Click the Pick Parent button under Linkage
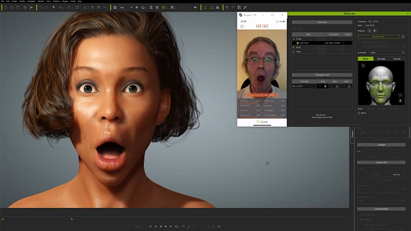 click(x=373, y=157)
